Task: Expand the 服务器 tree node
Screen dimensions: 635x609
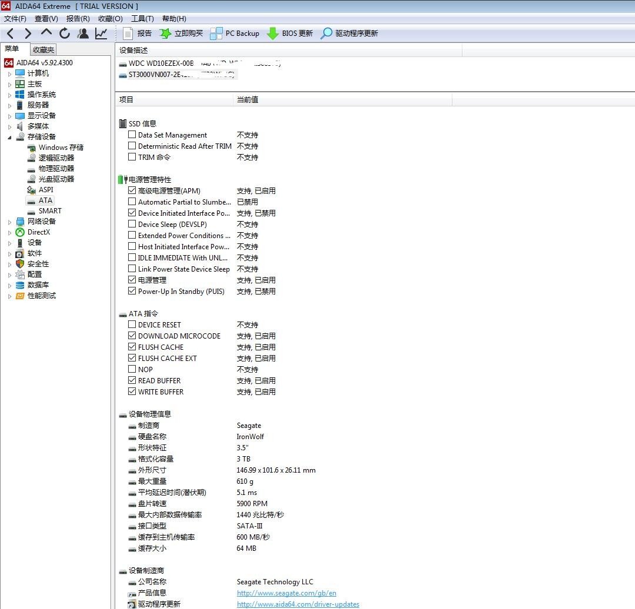Action: click(x=9, y=105)
